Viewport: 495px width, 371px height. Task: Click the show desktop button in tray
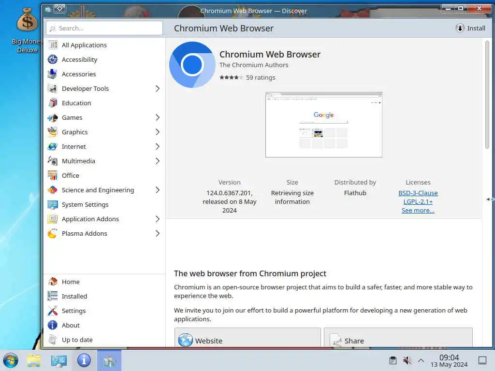coord(482,360)
